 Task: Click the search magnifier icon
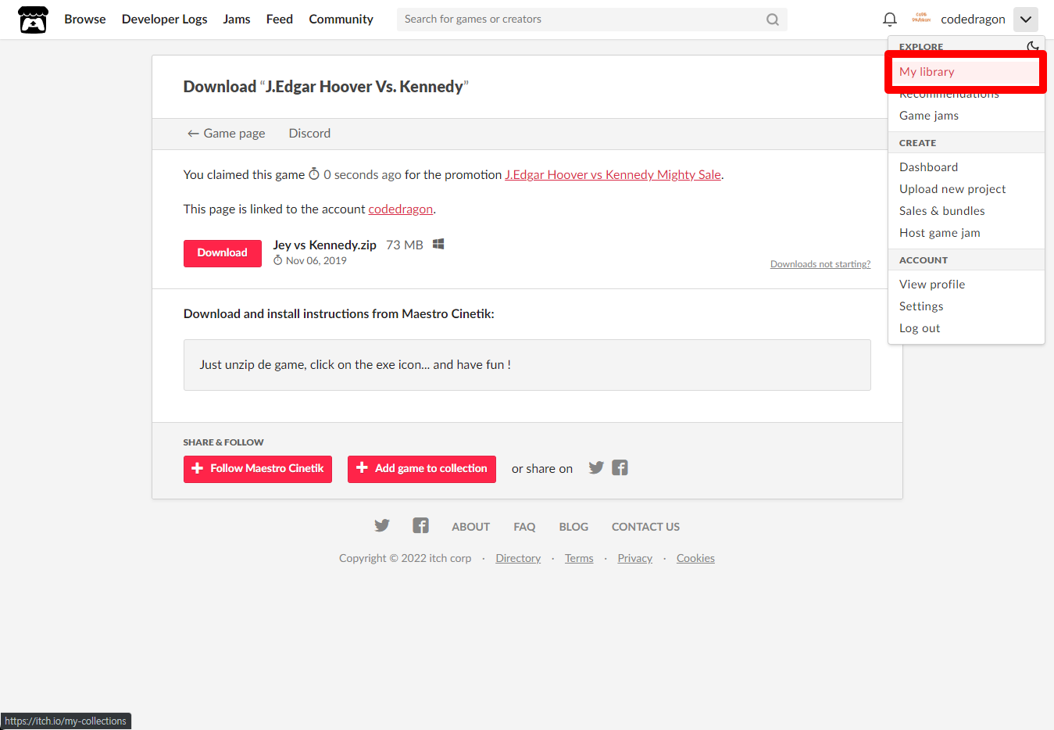tap(773, 20)
